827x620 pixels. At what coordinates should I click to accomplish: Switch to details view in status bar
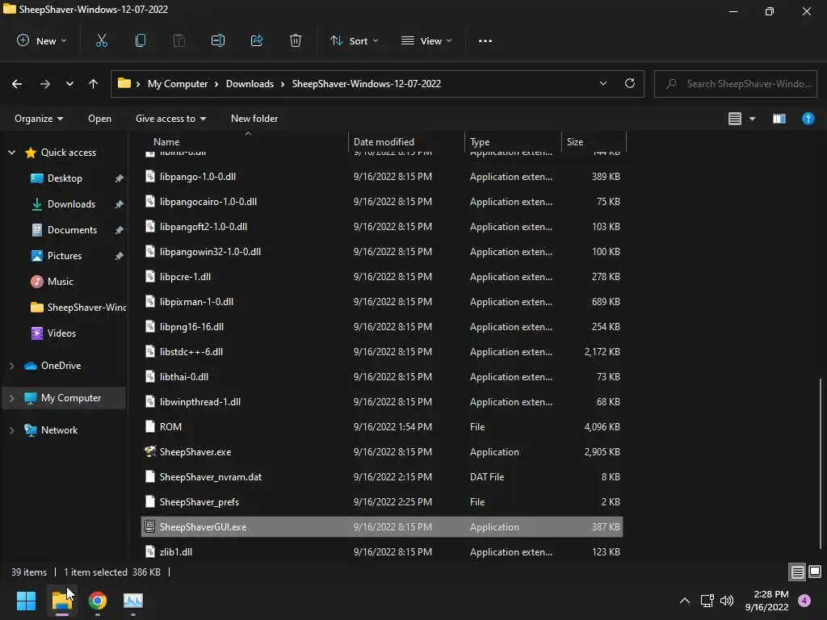(x=797, y=572)
